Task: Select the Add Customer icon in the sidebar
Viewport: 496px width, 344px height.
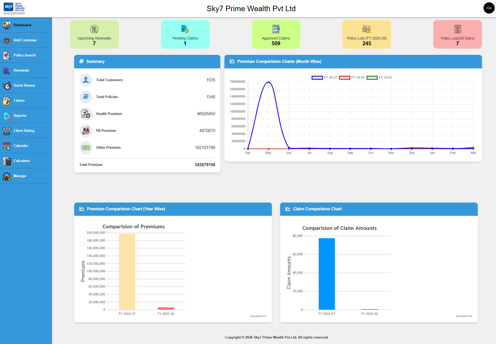Action: tap(7, 40)
